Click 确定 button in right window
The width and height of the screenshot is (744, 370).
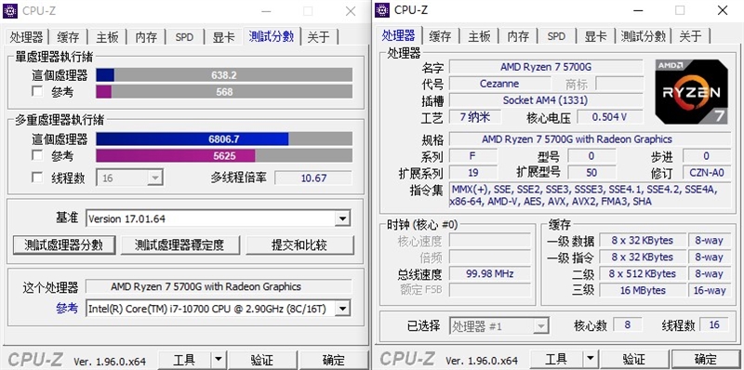click(706, 360)
